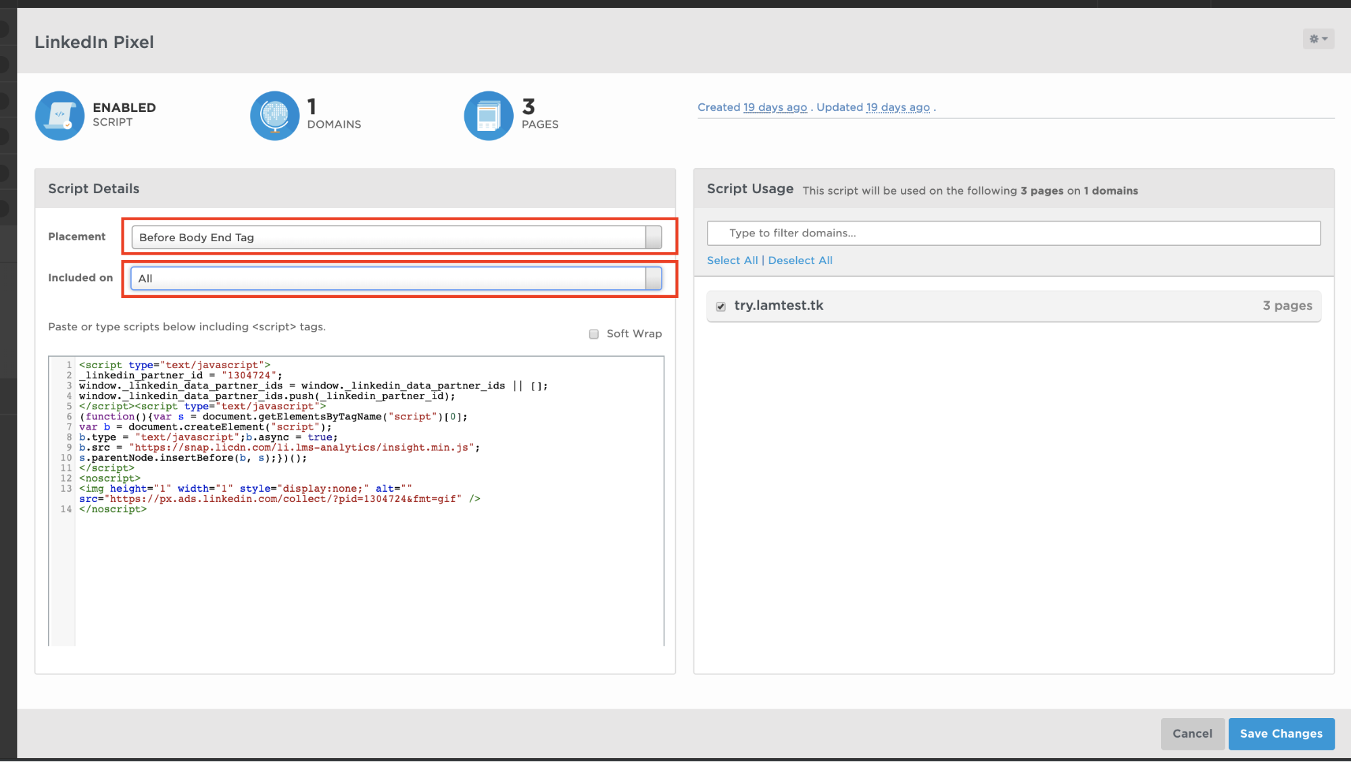Image resolution: width=1351 pixels, height=762 pixels.
Task: Open the Included on dropdown
Action: coord(397,278)
